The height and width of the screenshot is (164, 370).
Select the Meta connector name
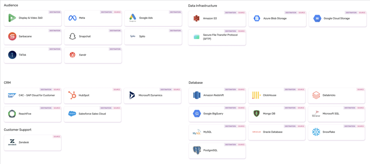tap(82, 18)
